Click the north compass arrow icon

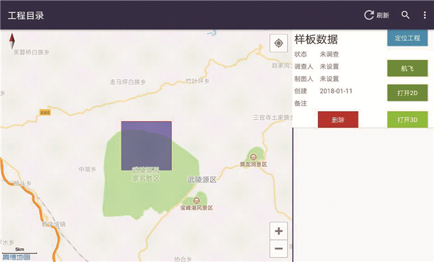point(12,41)
